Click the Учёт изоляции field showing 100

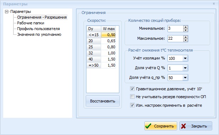(x=175, y=58)
